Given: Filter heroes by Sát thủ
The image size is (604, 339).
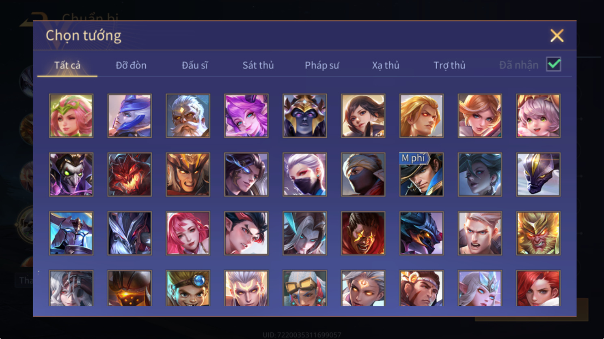Looking at the screenshot, I should click(258, 65).
